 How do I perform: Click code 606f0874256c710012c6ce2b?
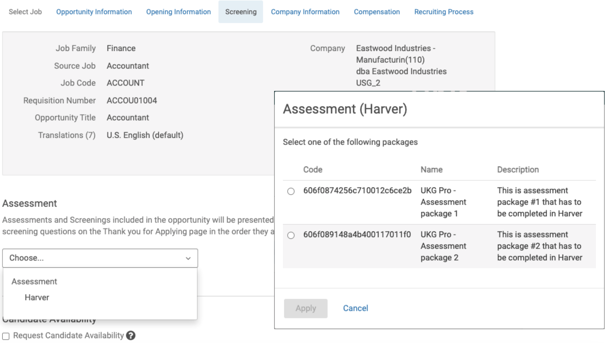tap(357, 190)
